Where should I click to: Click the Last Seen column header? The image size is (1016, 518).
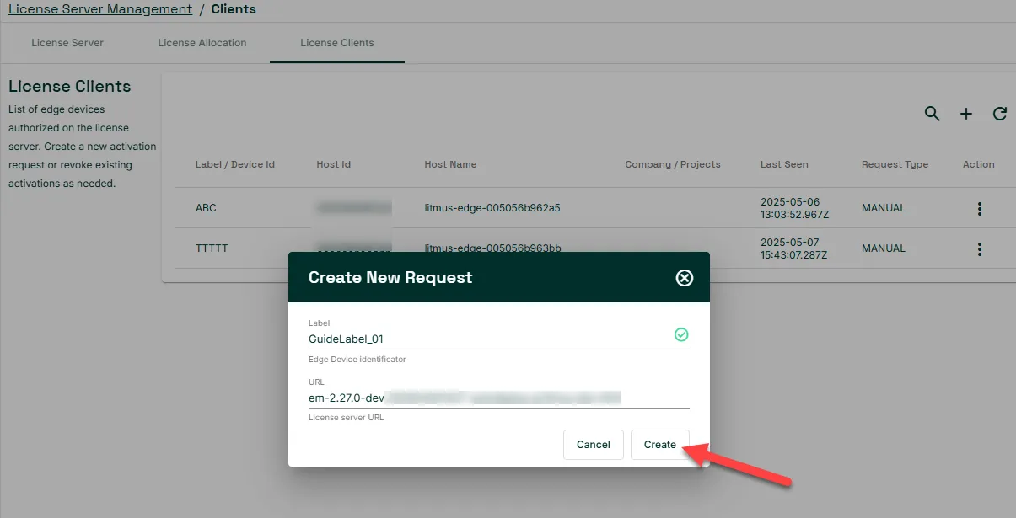[x=784, y=164]
